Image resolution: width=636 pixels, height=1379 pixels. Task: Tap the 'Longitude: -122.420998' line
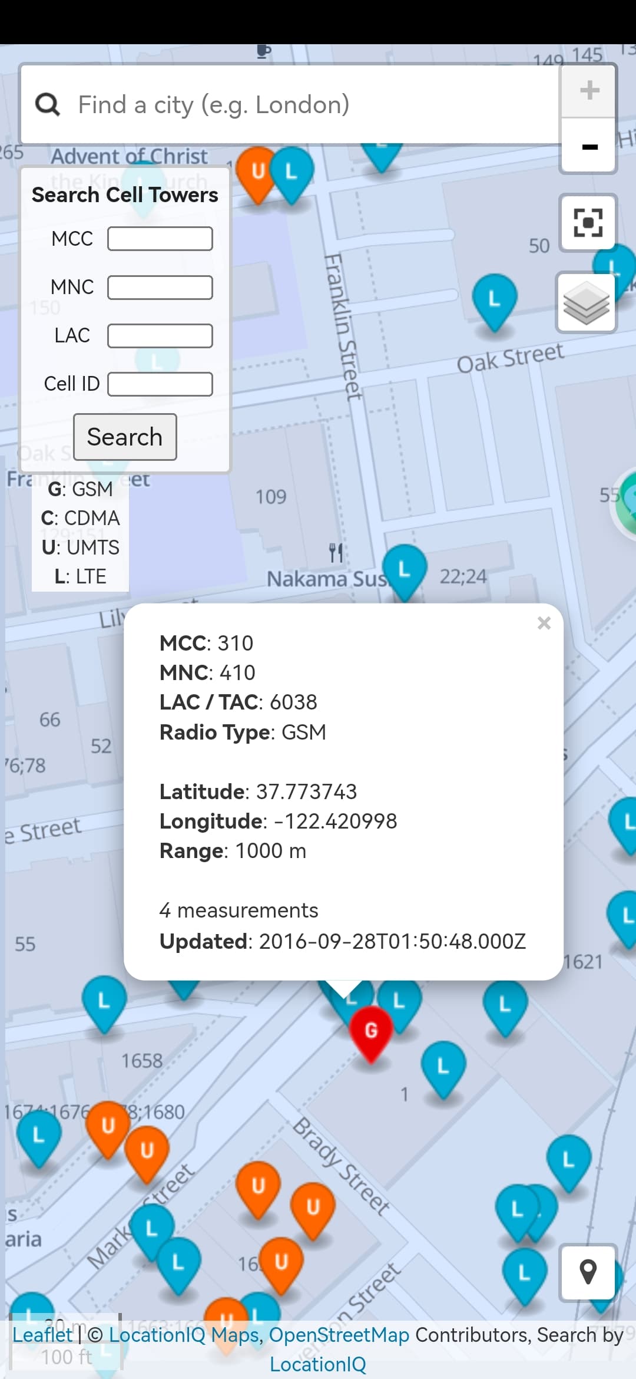[x=279, y=822]
